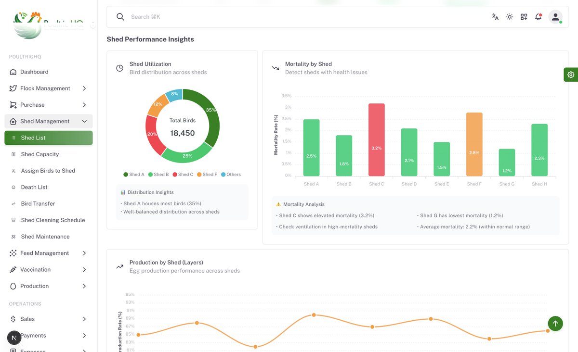Open notifications bell icon
This screenshot has width=578, height=352.
tap(539, 17)
